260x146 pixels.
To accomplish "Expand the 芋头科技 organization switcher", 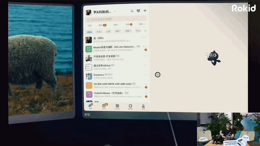I will (x=115, y=12).
